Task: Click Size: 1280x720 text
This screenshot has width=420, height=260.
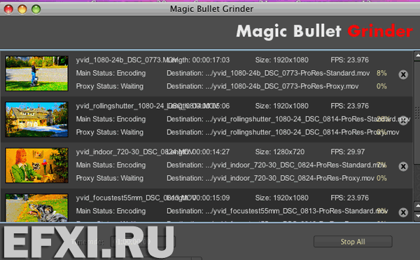Action: coord(280,151)
